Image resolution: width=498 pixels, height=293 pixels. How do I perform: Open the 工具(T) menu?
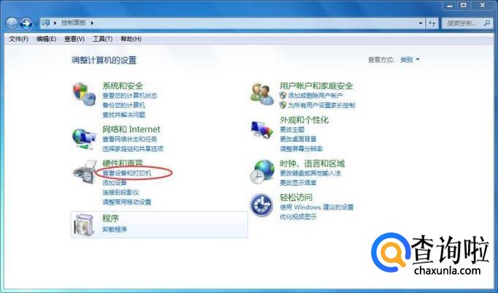102,39
